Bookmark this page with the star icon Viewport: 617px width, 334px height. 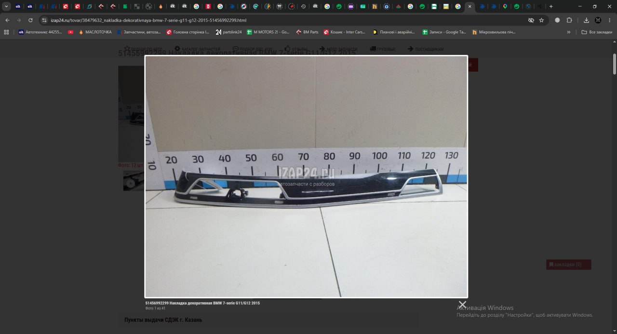(x=541, y=20)
